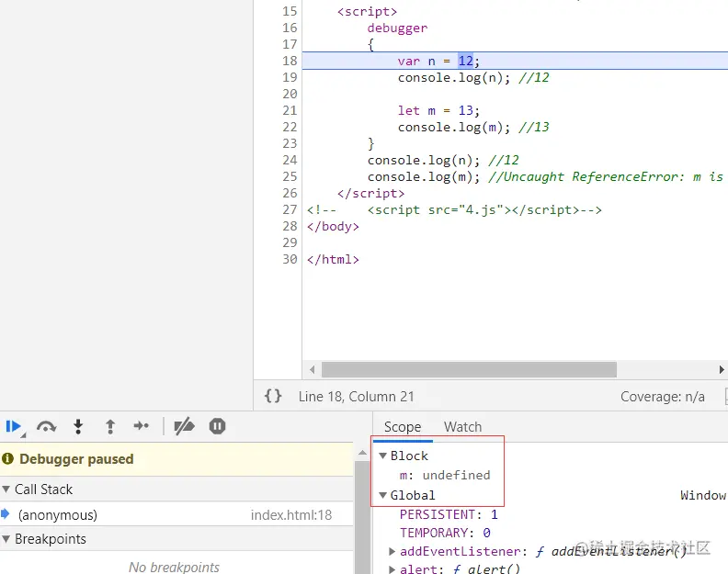Image resolution: width=728 pixels, height=574 pixels.
Task: Click the 'No breakpoints' placeholder text
Action: [x=174, y=567]
